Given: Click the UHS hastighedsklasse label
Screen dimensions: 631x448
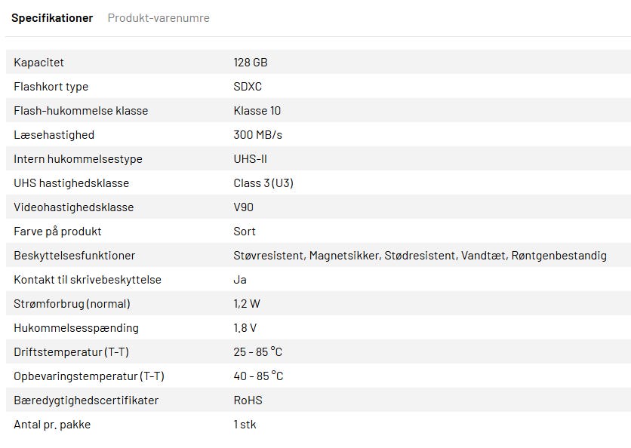Looking at the screenshot, I should coord(71,183).
